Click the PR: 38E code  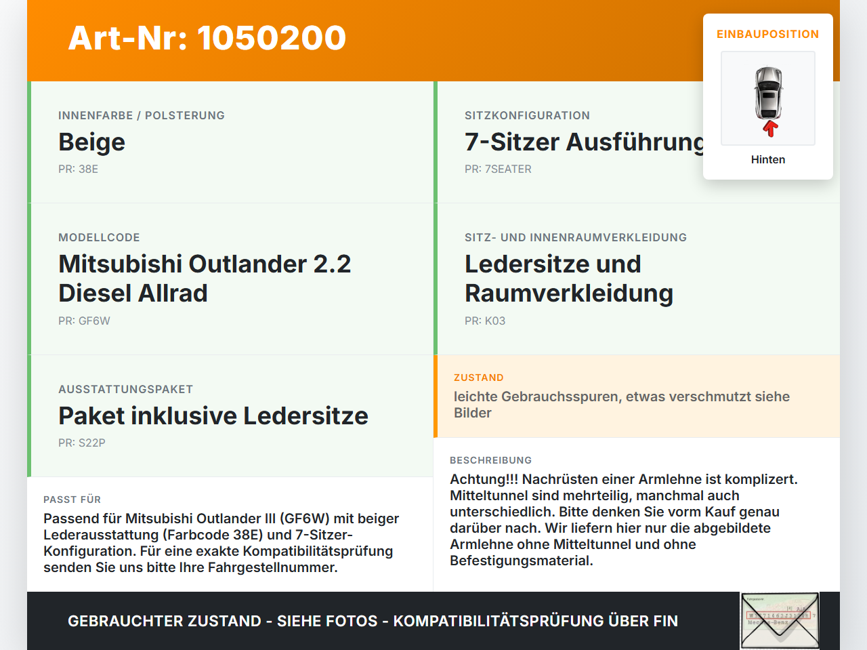tap(78, 169)
